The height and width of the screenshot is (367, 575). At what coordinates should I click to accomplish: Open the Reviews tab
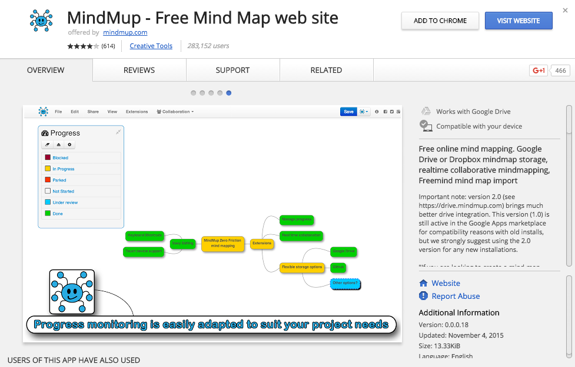[x=139, y=70]
